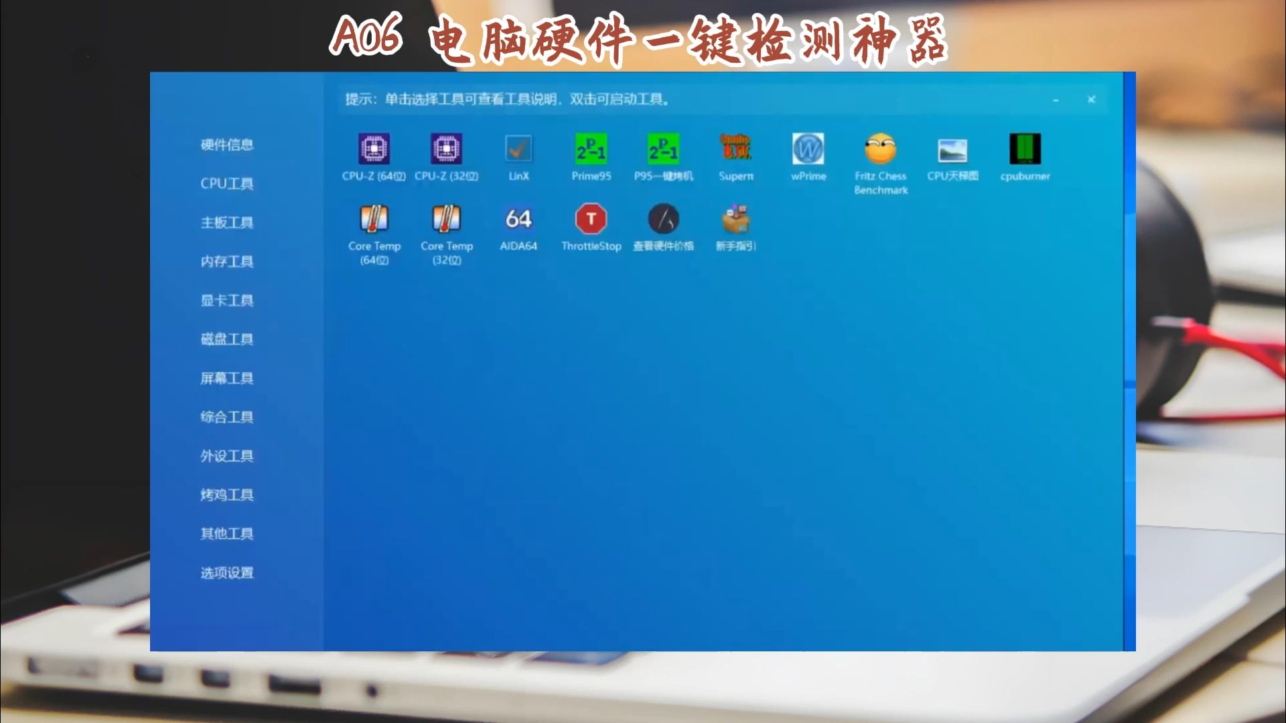Open the CPU天梯图 icon
The image size is (1286, 723).
952,150
